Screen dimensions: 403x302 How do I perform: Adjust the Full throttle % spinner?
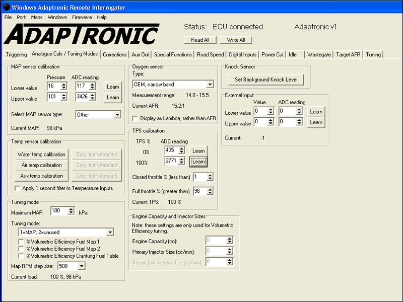click(x=210, y=191)
